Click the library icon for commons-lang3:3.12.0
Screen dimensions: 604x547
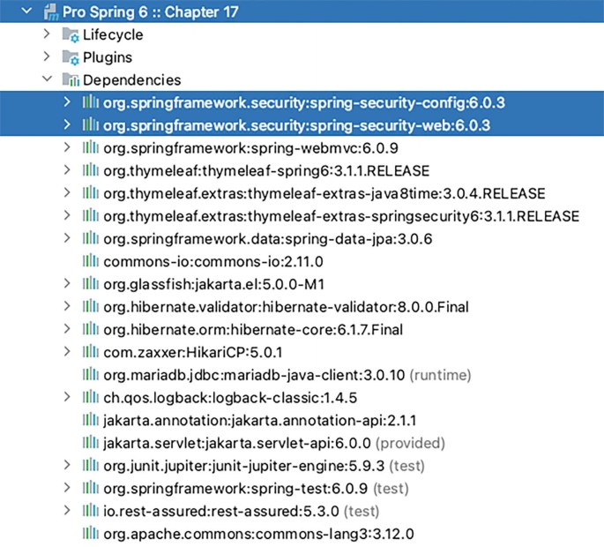(x=91, y=534)
